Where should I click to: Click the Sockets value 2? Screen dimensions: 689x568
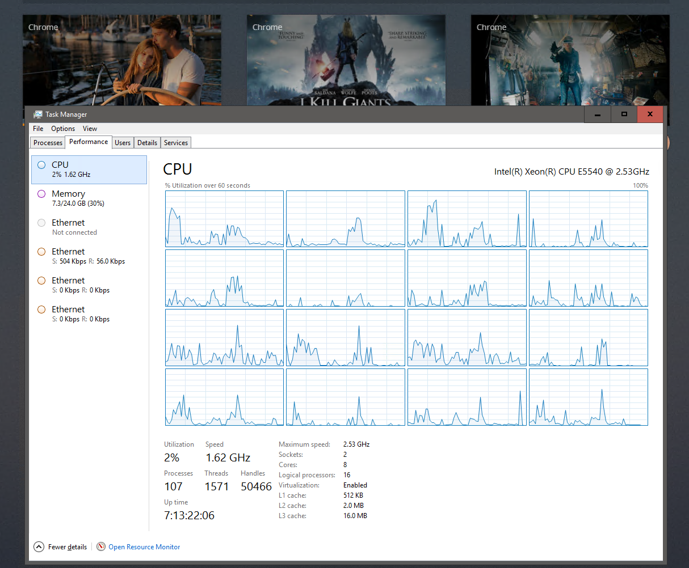(345, 455)
